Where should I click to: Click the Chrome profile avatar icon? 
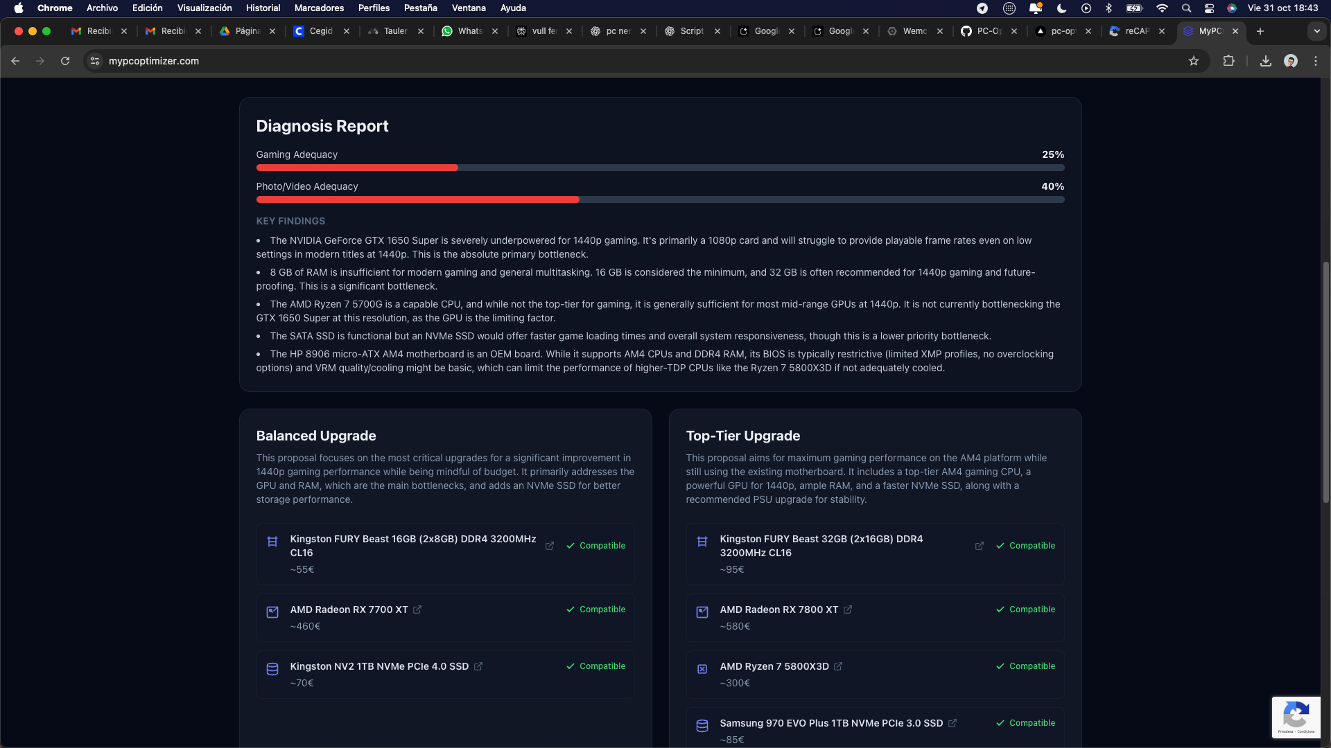pos(1291,61)
